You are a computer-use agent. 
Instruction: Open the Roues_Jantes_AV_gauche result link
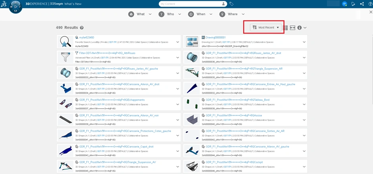[119, 69]
